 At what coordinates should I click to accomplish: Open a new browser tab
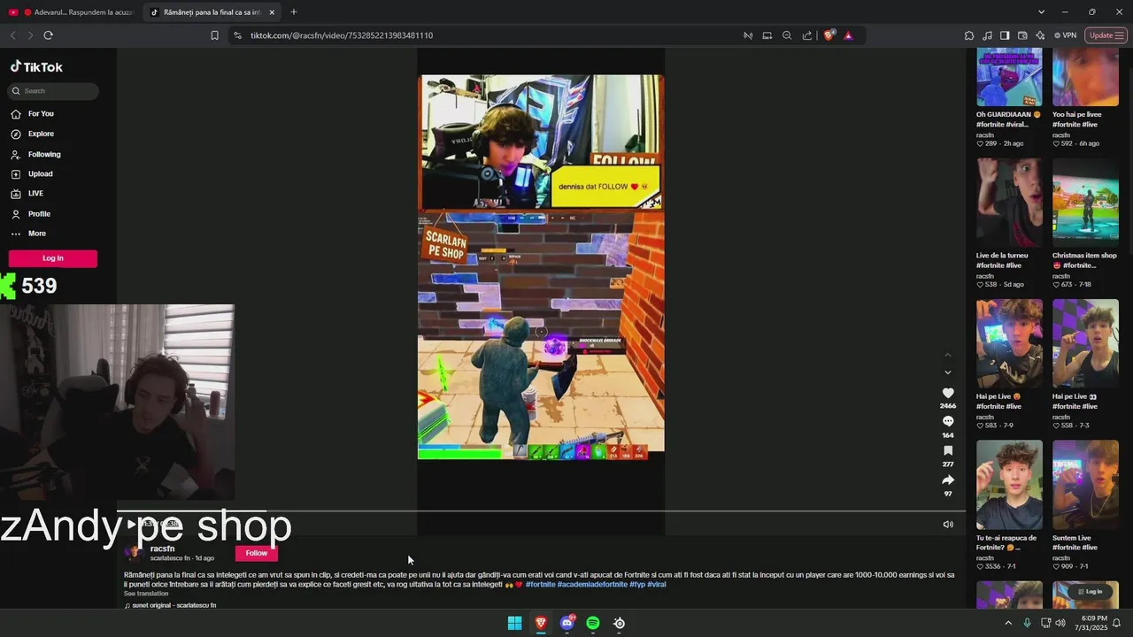(x=294, y=12)
